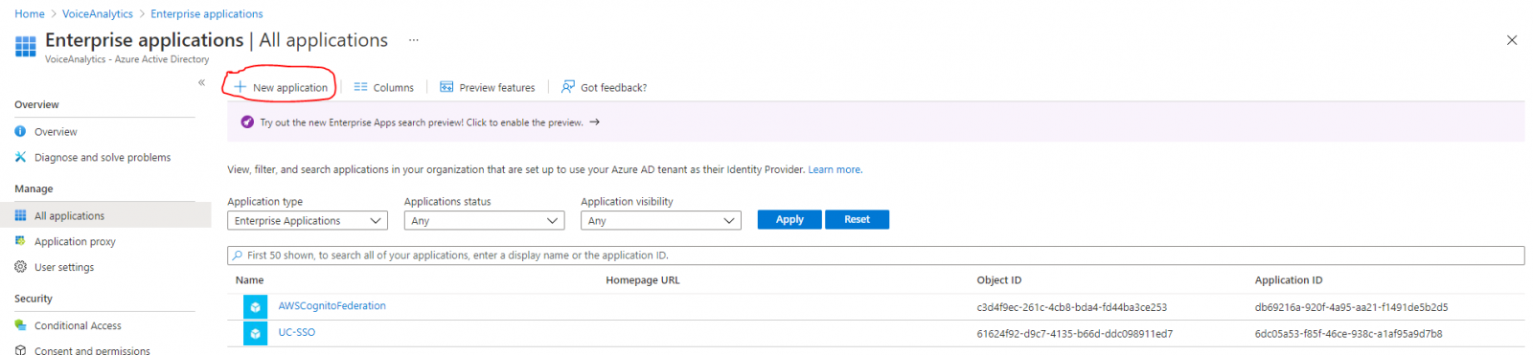Open the Columns chooser
This screenshot has height=355, width=1533.
[x=383, y=87]
